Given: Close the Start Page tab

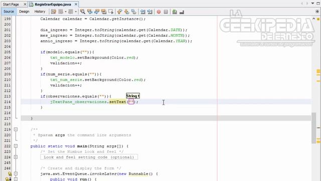Looking at the screenshot, I should click(x=25, y=5).
